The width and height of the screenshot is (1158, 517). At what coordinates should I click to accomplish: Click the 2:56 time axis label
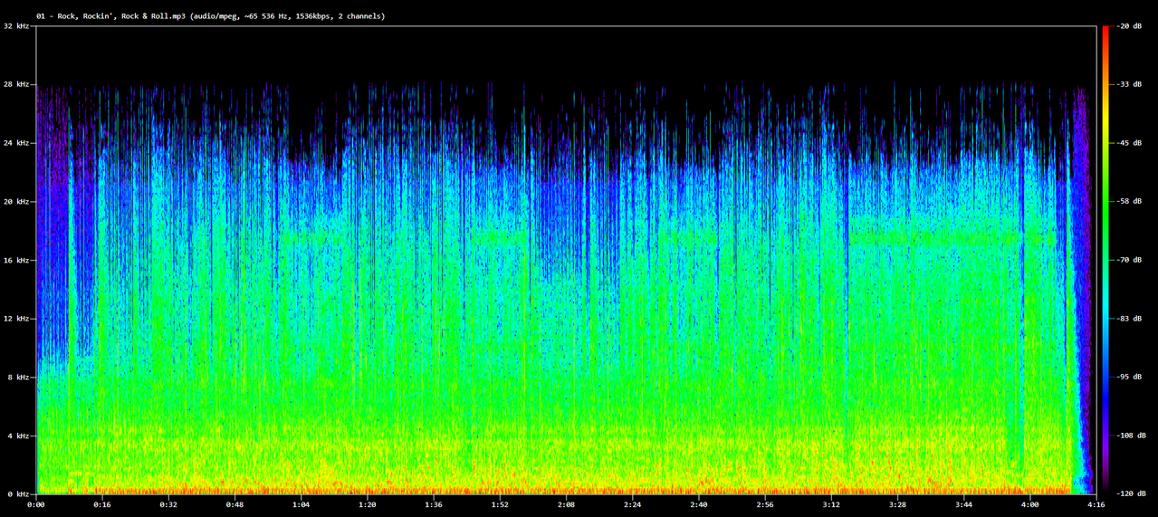[765, 504]
